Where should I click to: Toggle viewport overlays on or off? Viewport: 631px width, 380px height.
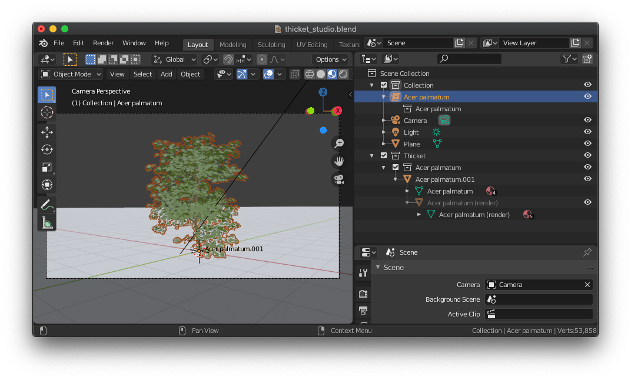(x=268, y=74)
